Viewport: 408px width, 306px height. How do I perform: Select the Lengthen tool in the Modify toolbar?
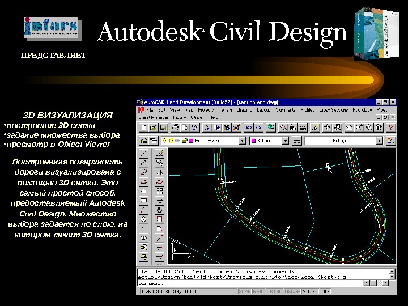click(x=159, y=238)
